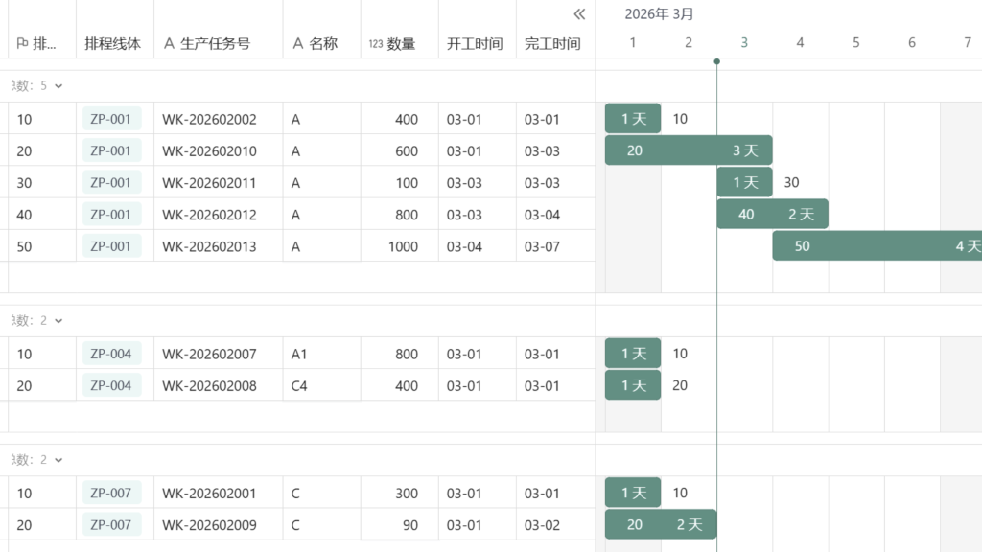Click the ZP-001 tag in WK-202602013 row
Image resolution: width=982 pixels, height=552 pixels.
(111, 246)
